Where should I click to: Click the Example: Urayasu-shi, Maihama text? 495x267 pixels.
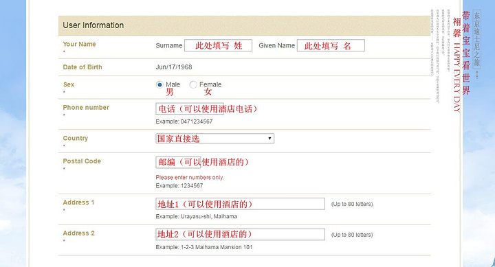(196, 216)
